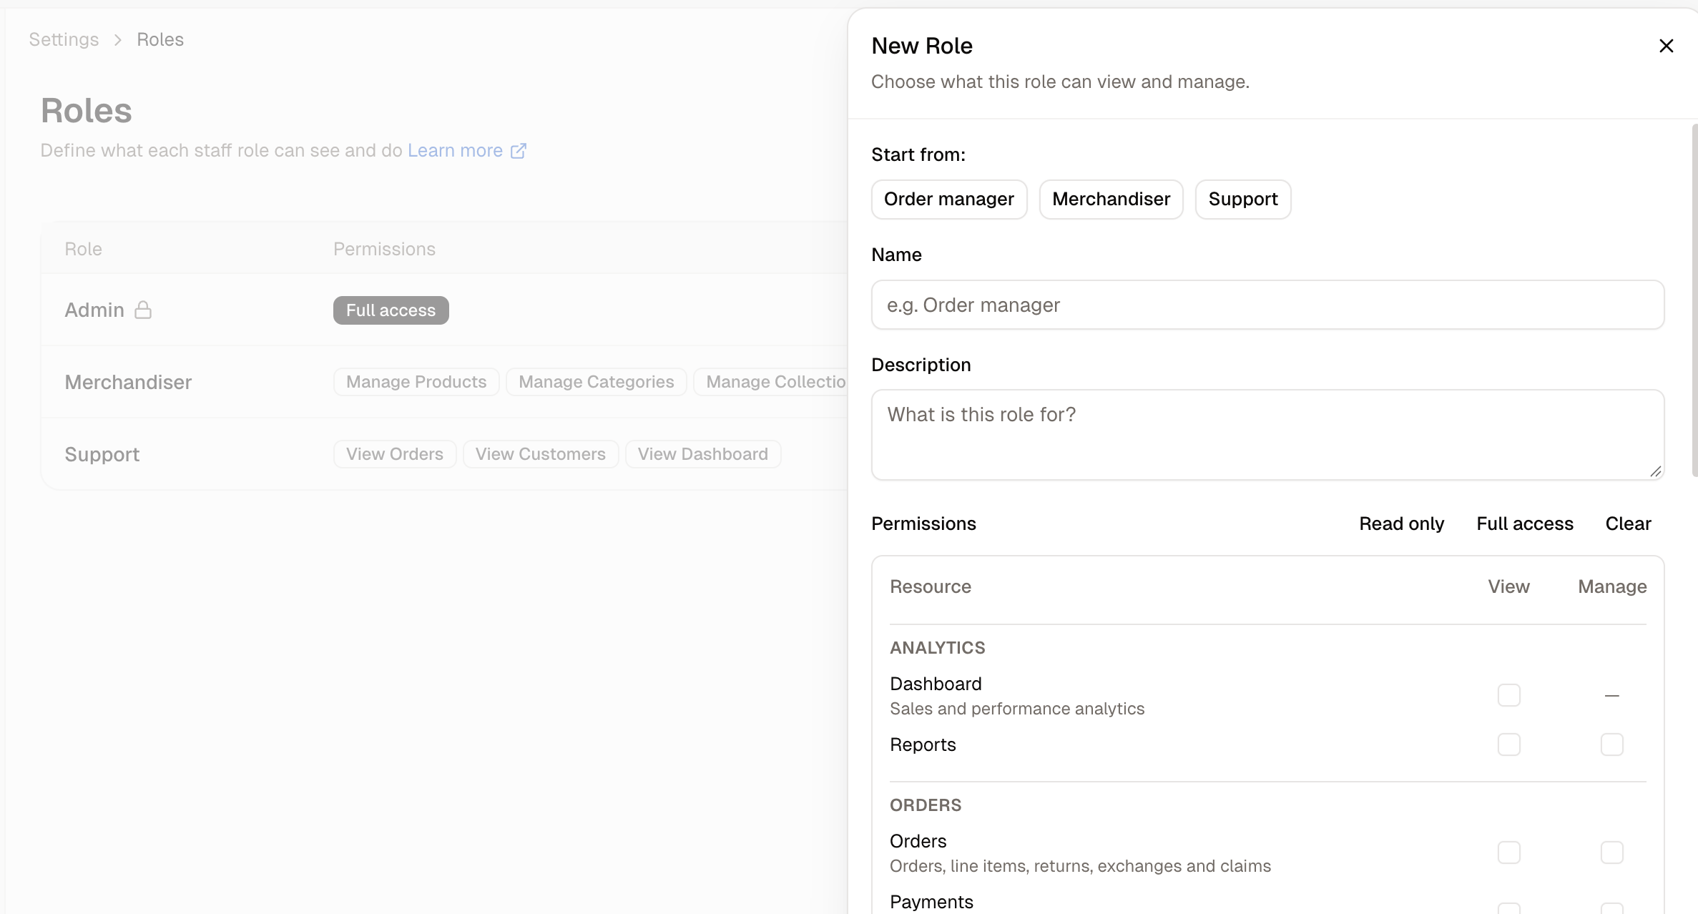
Task: Start from the Order manager preset
Action: point(949,200)
